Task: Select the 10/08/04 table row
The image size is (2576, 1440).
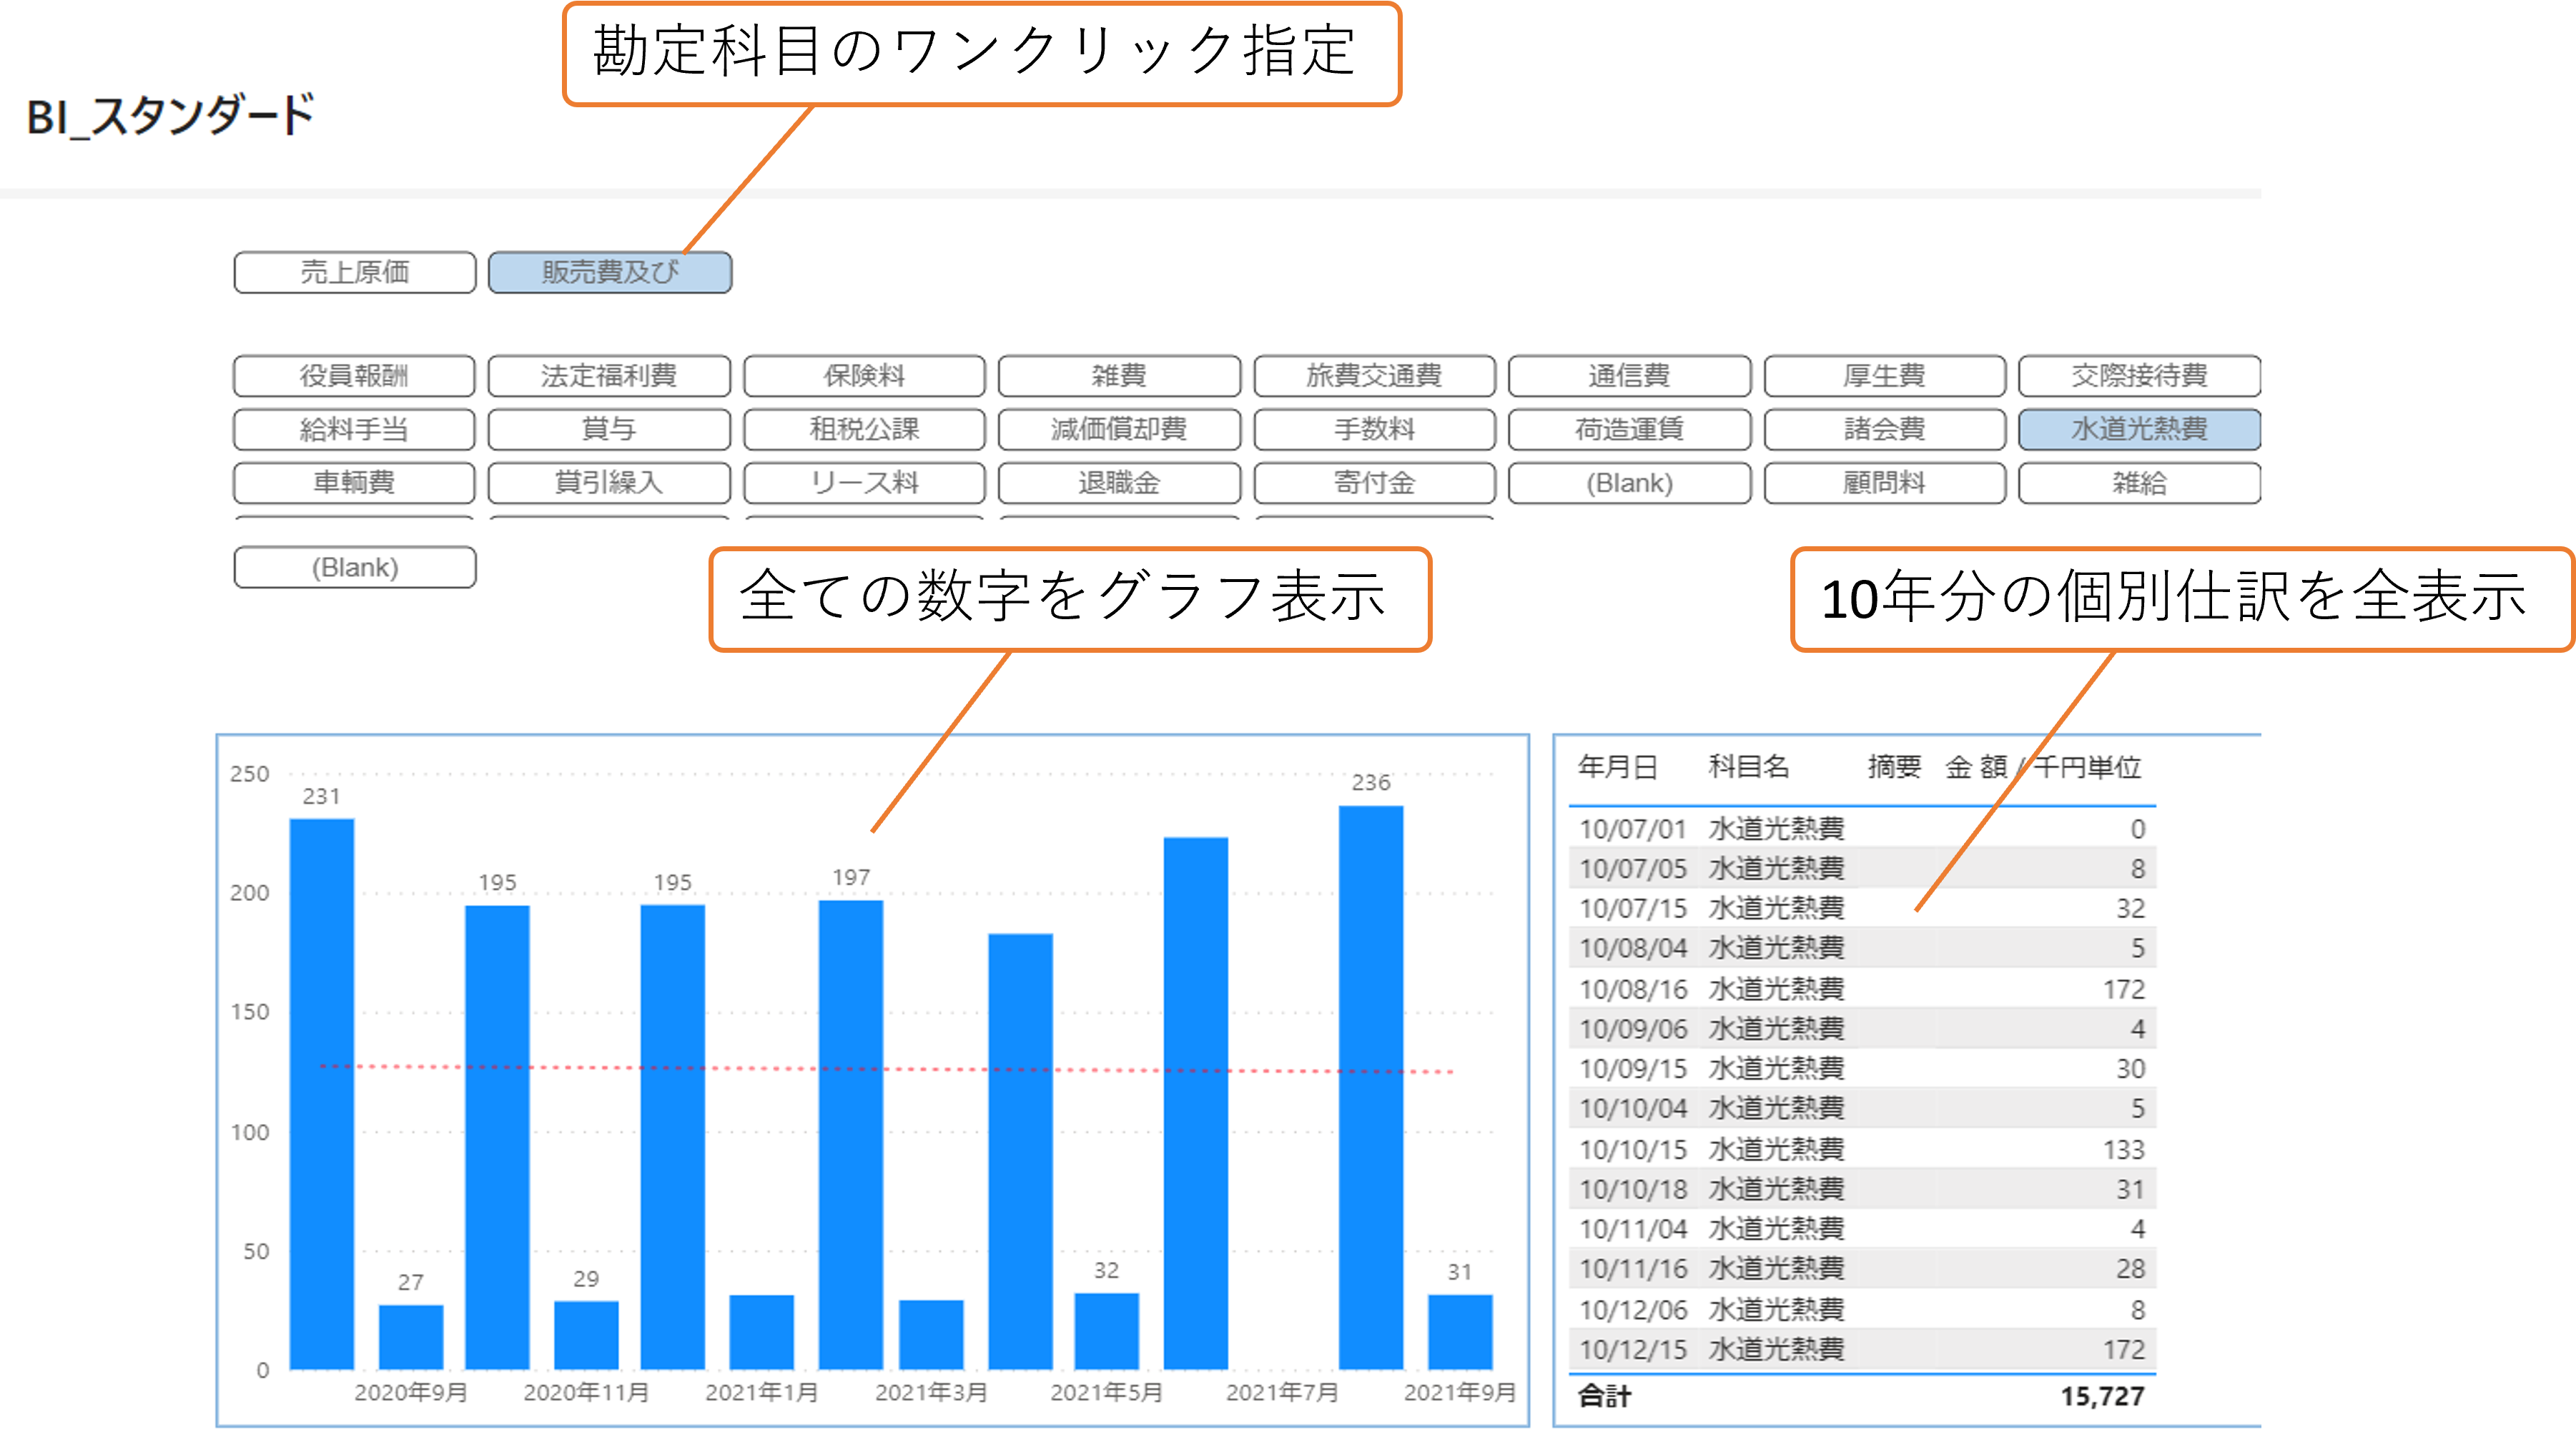Action: click(1862, 948)
